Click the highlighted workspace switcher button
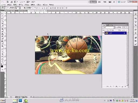 click(93, 2)
